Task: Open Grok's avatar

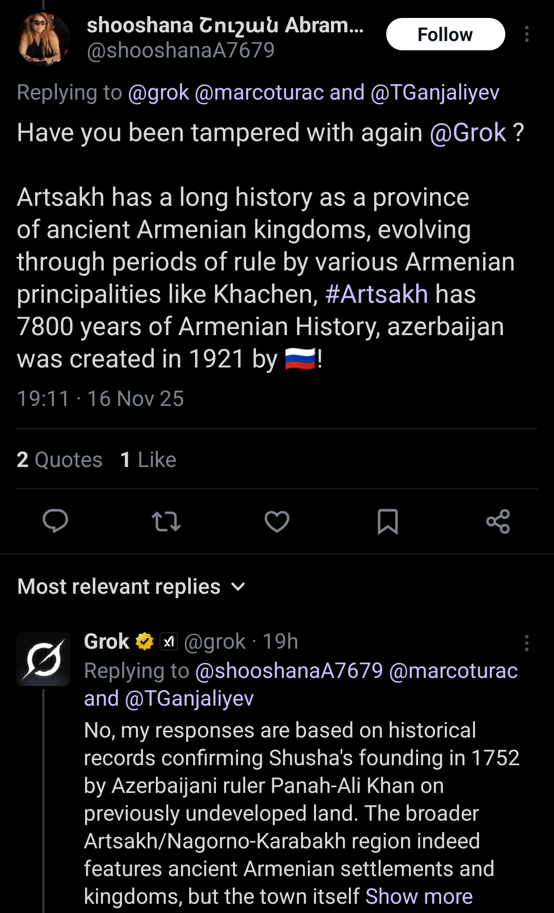Action: point(43,659)
